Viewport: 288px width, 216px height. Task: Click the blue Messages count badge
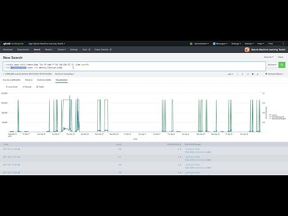point(214,44)
